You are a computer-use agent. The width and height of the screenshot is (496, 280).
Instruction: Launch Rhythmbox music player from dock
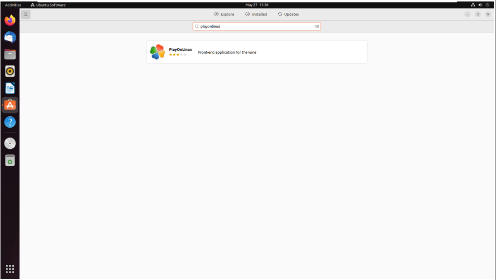point(10,71)
